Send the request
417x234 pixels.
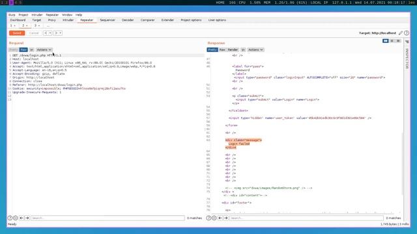17,33
